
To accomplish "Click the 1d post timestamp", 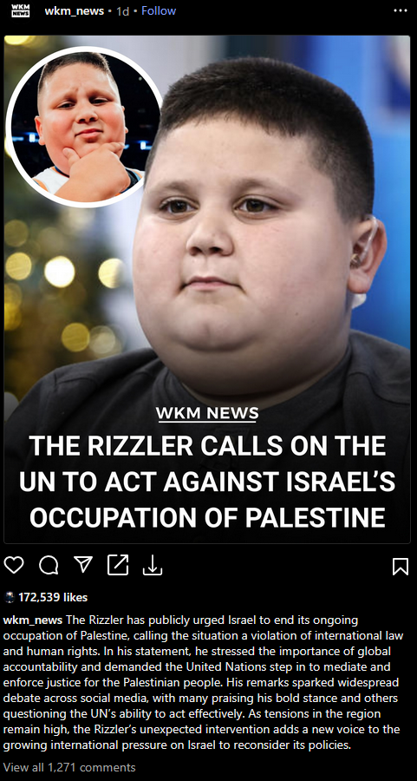I will 122,11.
